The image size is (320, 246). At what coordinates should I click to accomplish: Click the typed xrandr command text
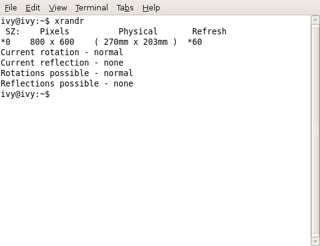point(69,21)
